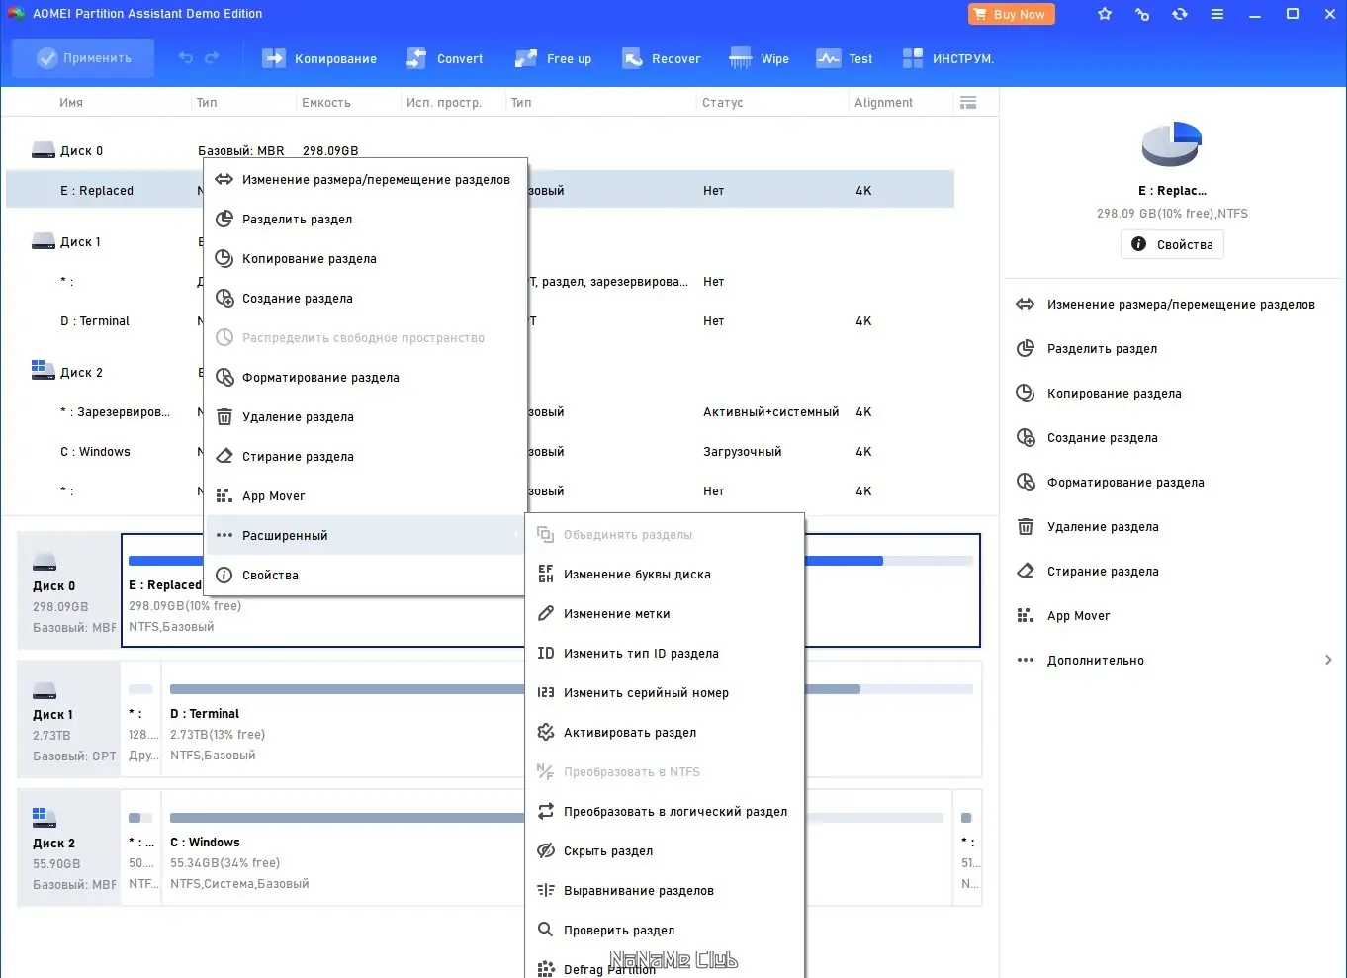
Task: Select Изменить тип ID раздела
Action: pyautogui.click(x=665, y=653)
